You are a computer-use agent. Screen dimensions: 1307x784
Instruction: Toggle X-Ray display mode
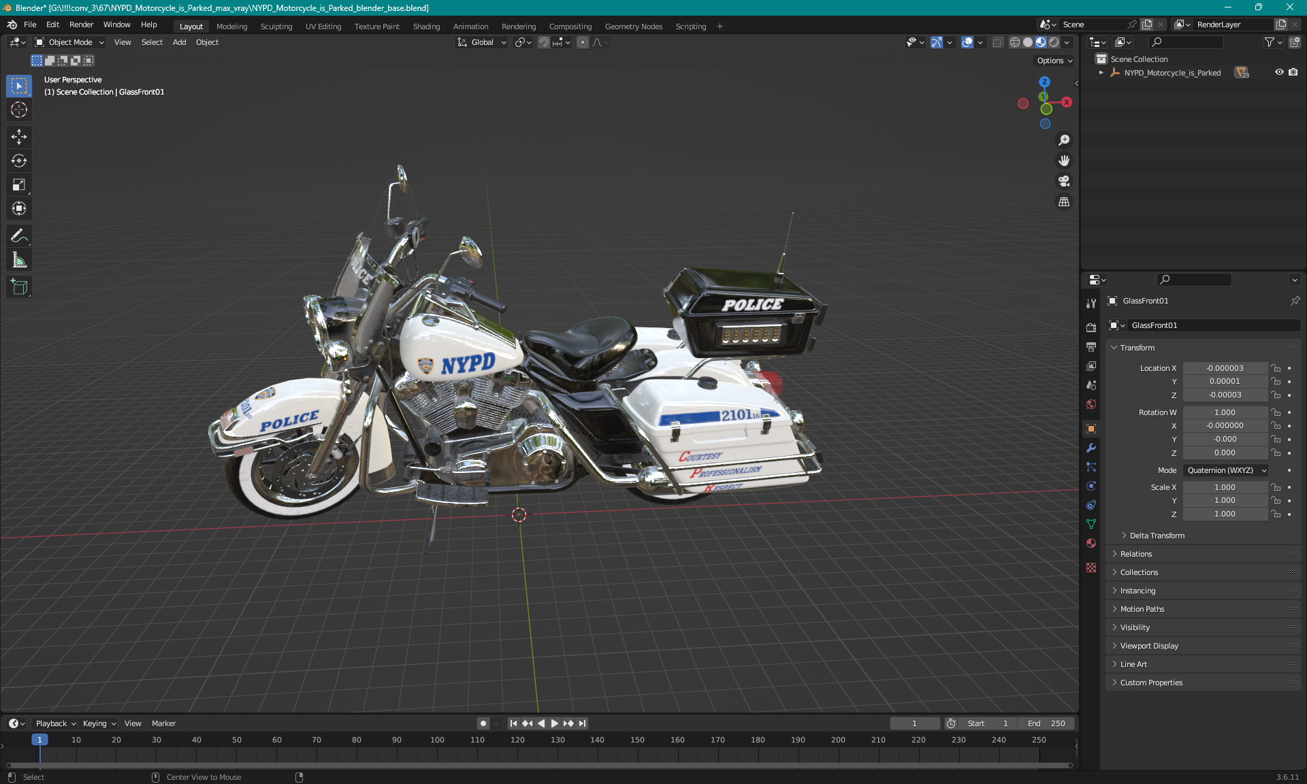click(x=997, y=42)
